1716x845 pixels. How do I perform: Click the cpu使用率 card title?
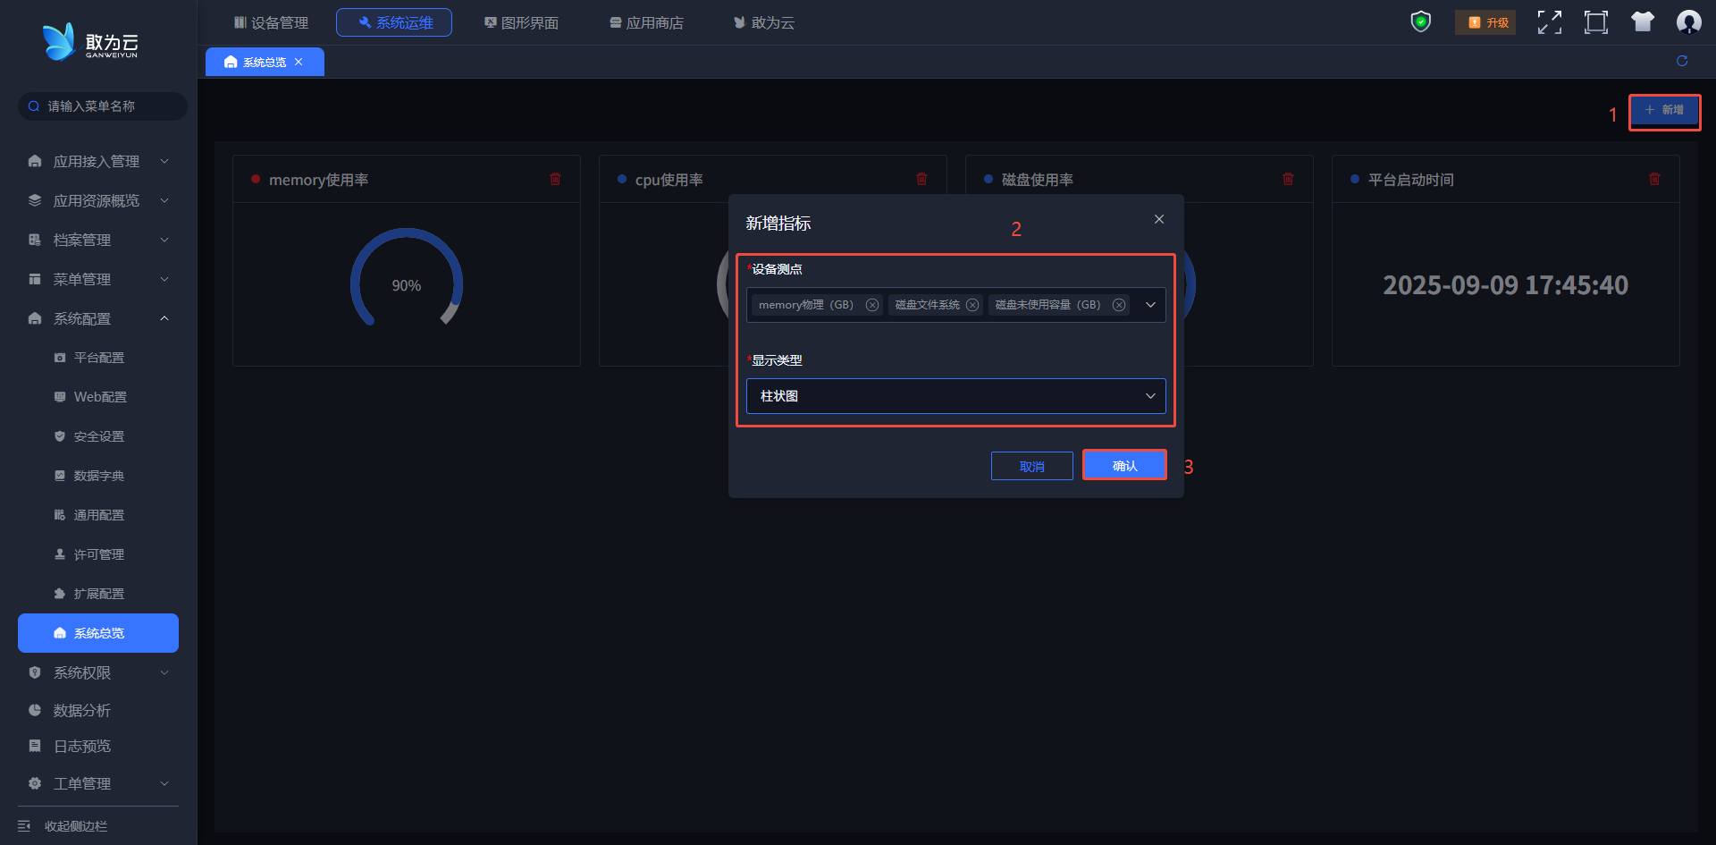(x=669, y=180)
